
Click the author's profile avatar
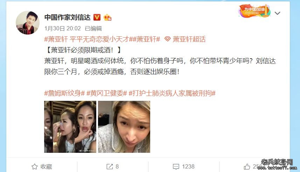(28, 23)
